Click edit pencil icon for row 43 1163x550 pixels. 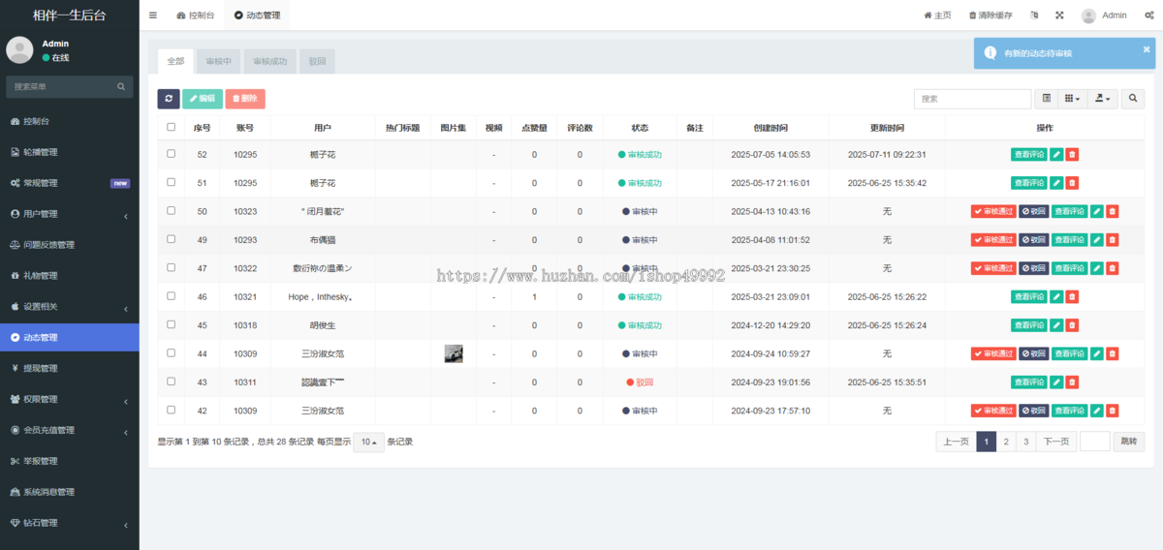point(1056,382)
